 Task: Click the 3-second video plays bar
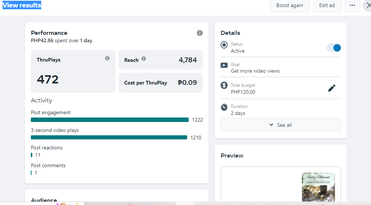[x=109, y=138]
